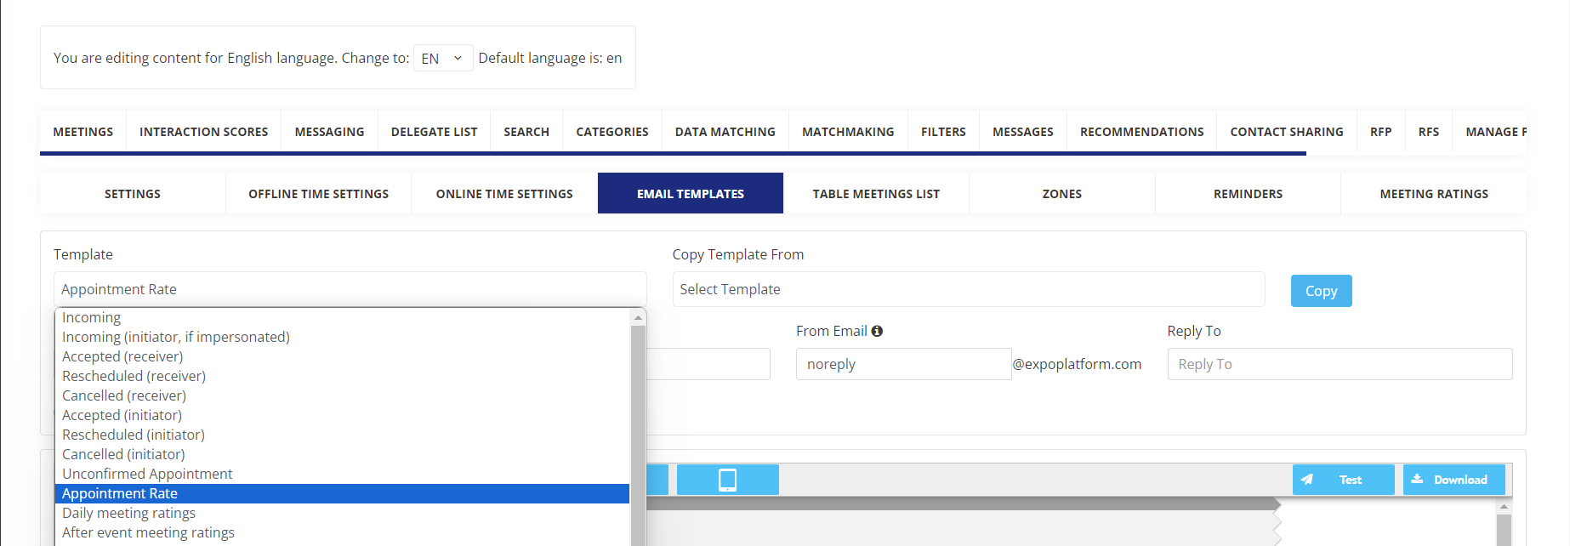Open the Meeting Ratings sub-tab

(1434, 194)
